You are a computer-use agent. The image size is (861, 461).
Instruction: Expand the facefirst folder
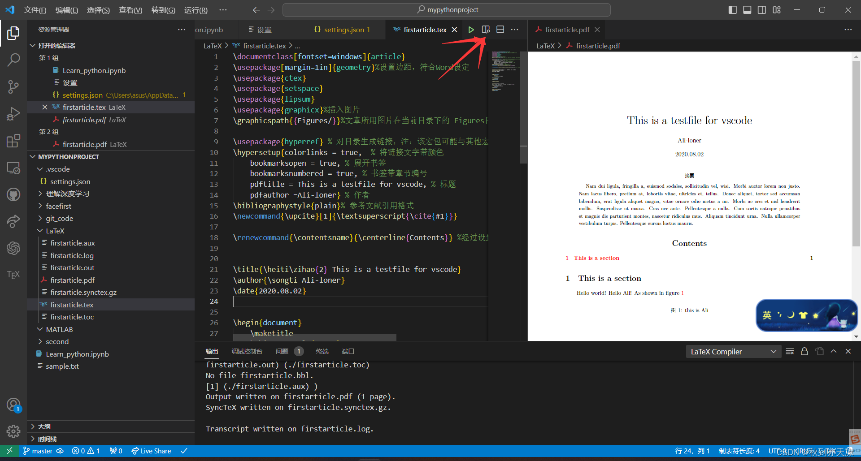coord(111,206)
